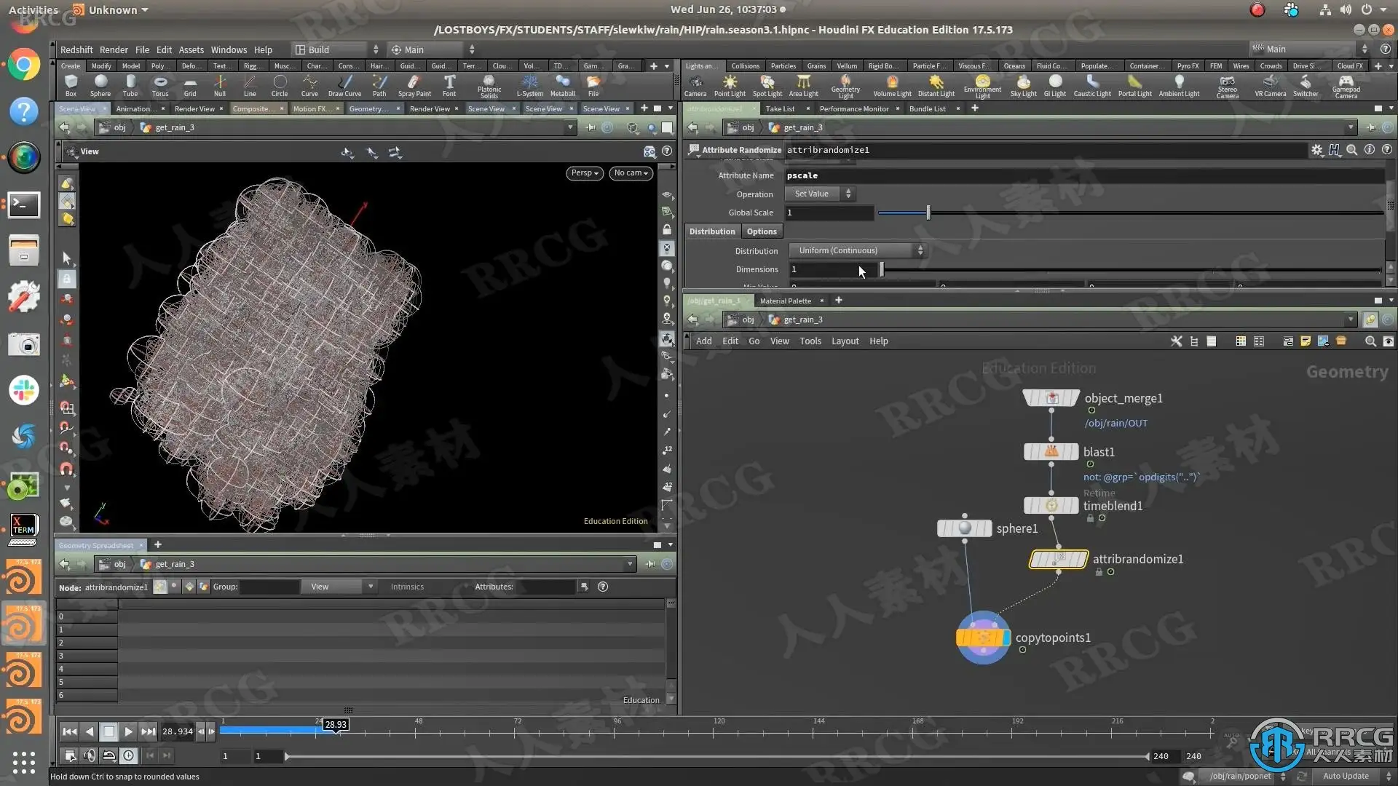Open Chrome from the Ubuntu dock

click(23, 65)
